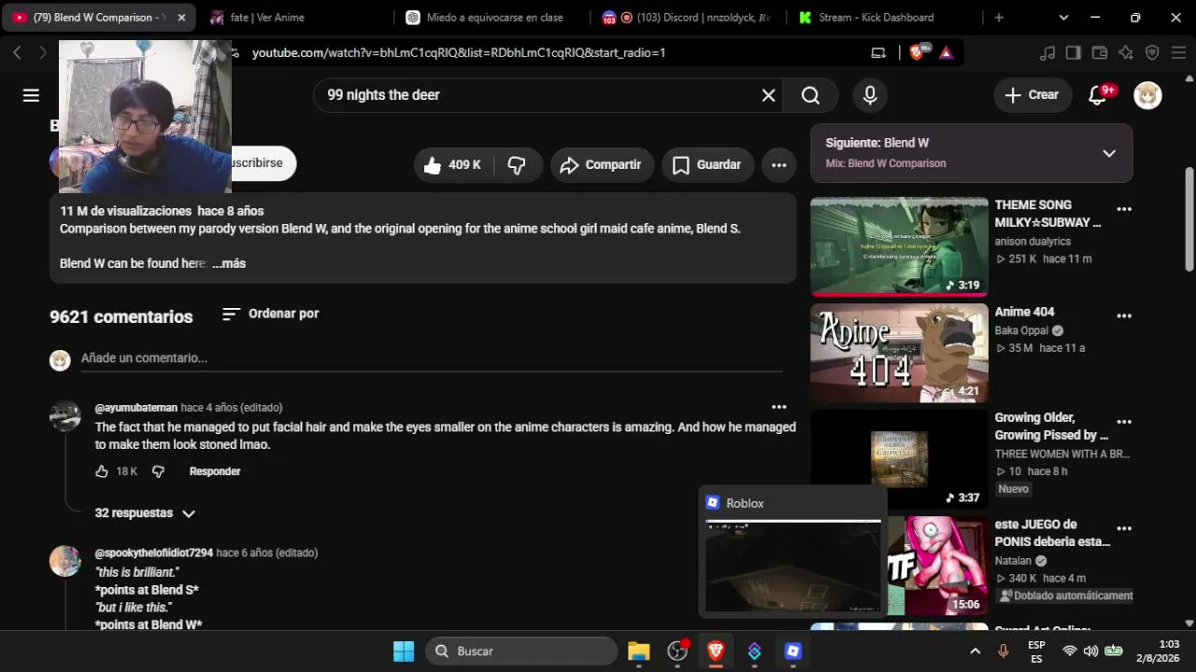Open options for Growing Older video
Viewport: 1196px width, 672px height.
tap(1124, 422)
